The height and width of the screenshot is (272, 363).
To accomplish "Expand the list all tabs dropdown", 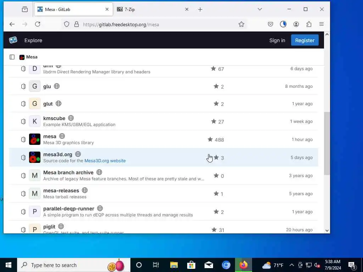I will pos(260,9).
